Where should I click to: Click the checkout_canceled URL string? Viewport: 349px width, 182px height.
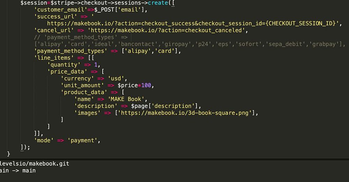pyautogui.click(x=166, y=30)
